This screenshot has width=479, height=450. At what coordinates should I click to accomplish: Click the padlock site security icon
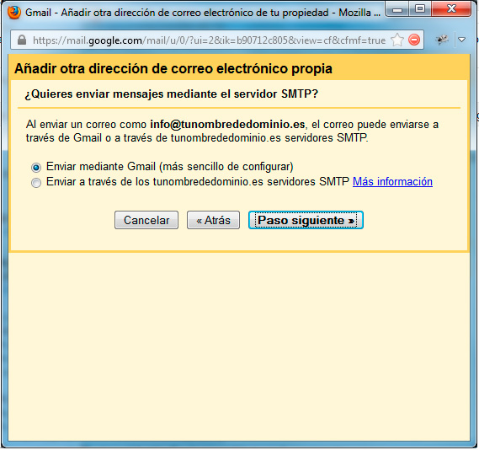(22, 40)
